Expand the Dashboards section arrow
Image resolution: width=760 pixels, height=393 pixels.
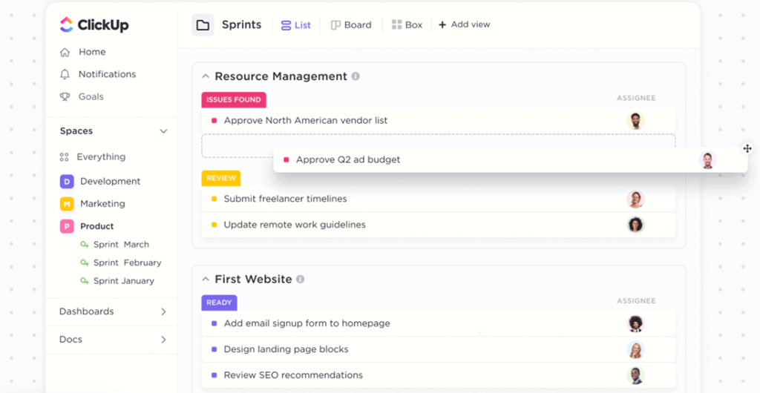(x=163, y=311)
